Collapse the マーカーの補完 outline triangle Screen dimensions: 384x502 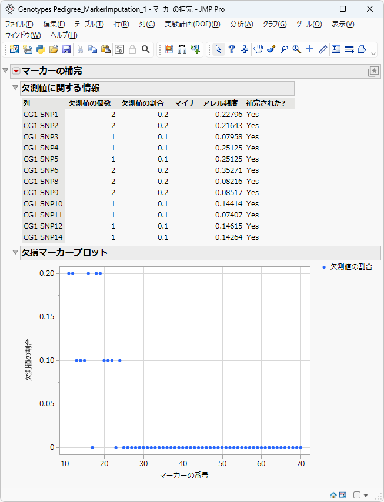tap(5, 71)
